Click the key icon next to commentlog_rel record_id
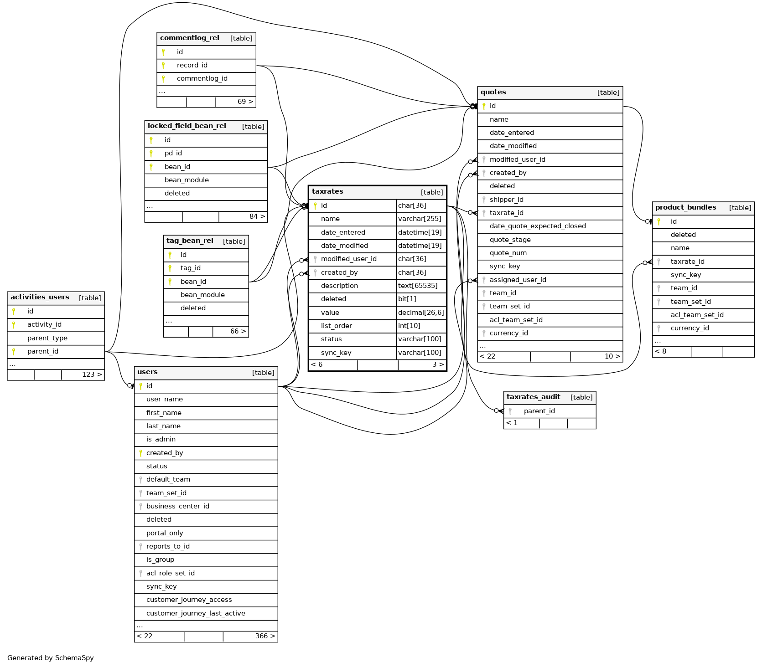 tap(163, 65)
